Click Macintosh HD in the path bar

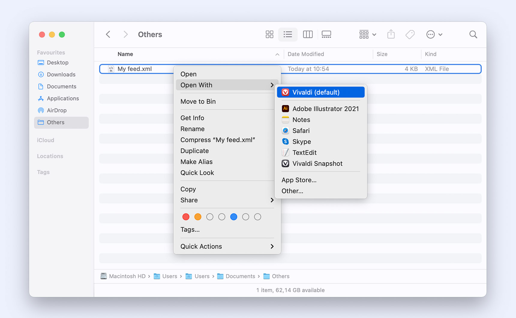[123, 276]
